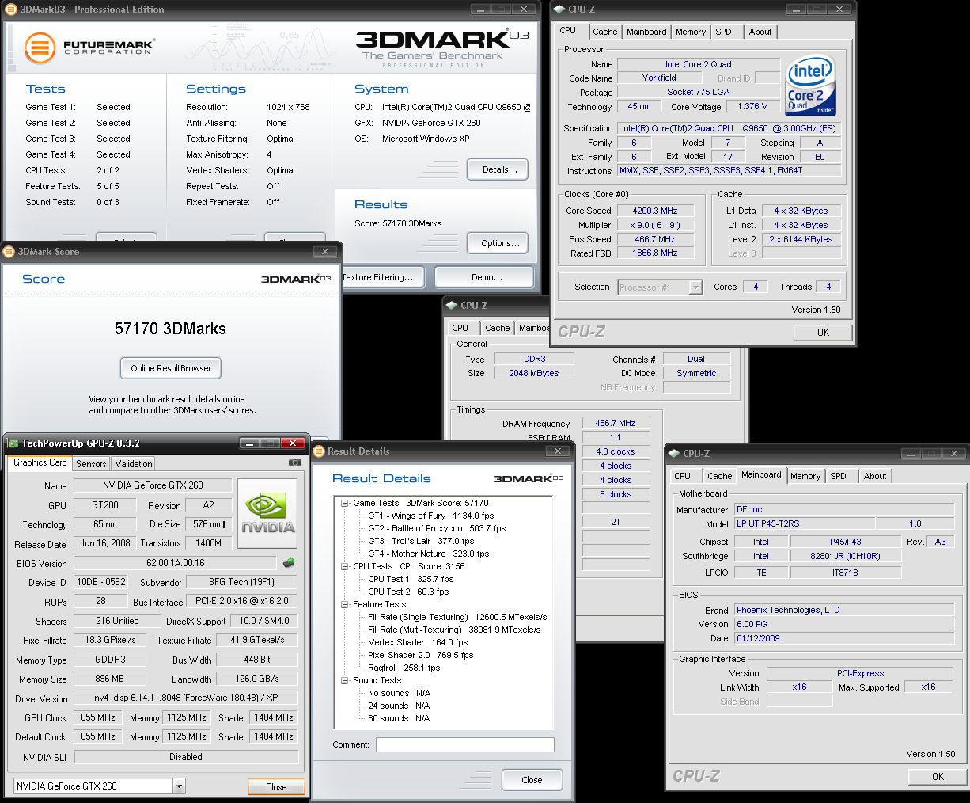Select the GT2 - Battle of Proxycon row
The width and height of the screenshot is (970, 803).
[x=437, y=528]
